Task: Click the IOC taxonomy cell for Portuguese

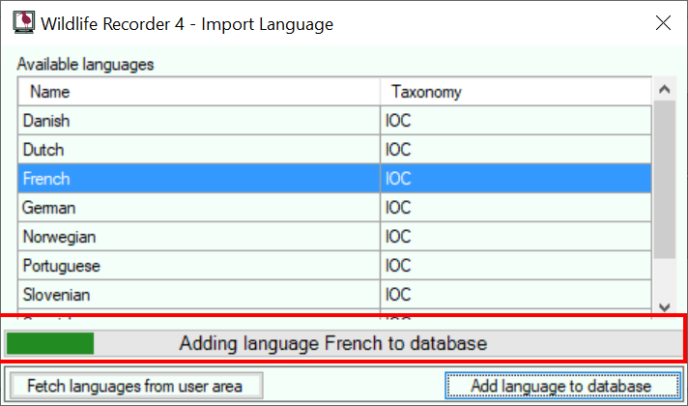Action: 516,265
